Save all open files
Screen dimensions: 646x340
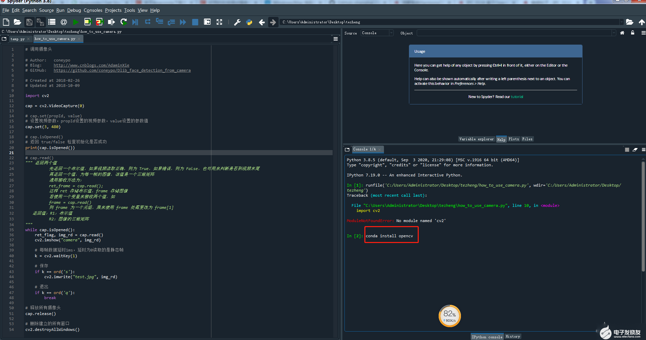pyautogui.click(x=40, y=22)
